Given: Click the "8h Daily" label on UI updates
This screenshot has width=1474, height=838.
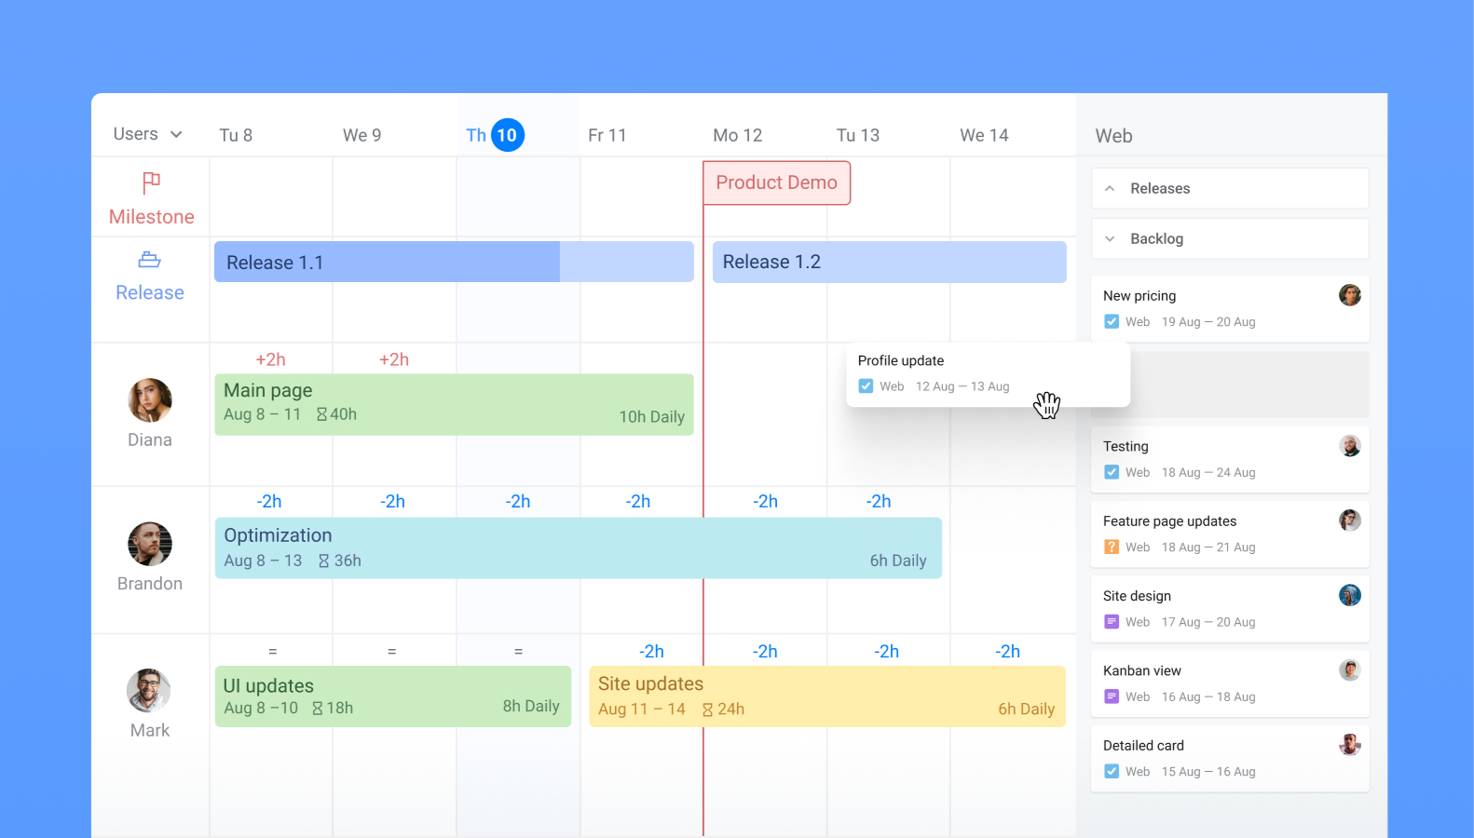Looking at the screenshot, I should click(531, 706).
